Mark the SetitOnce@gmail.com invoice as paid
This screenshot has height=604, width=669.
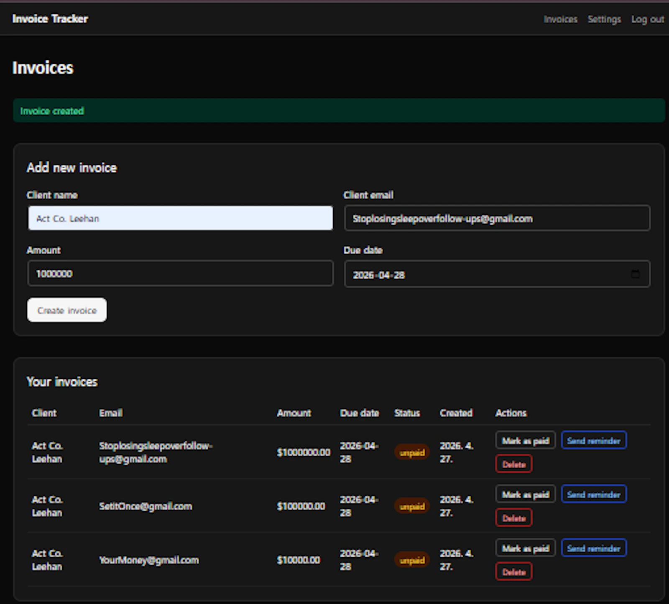[x=526, y=494]
